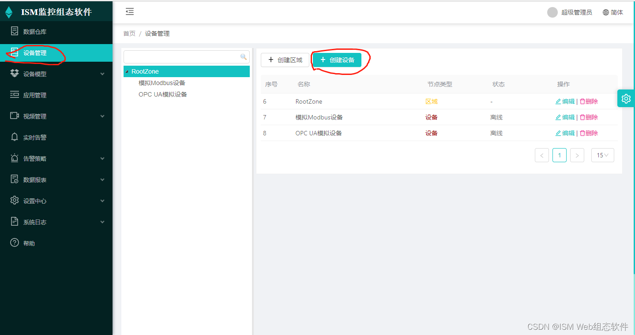Open the 设备模型 menu item
The height and width of the screenshot is (335, 635).
(x=56, y=74)
